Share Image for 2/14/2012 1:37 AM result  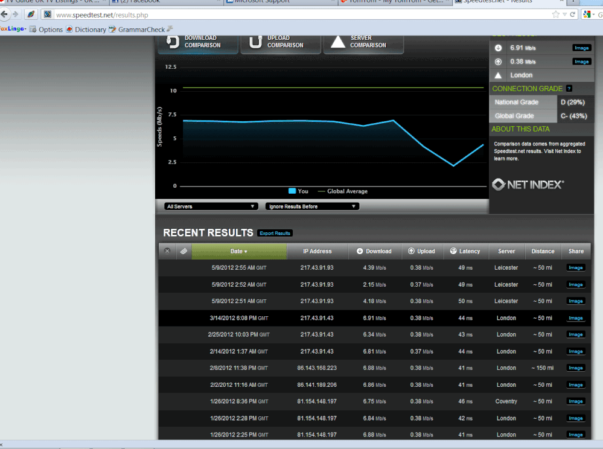click(576, 352)
